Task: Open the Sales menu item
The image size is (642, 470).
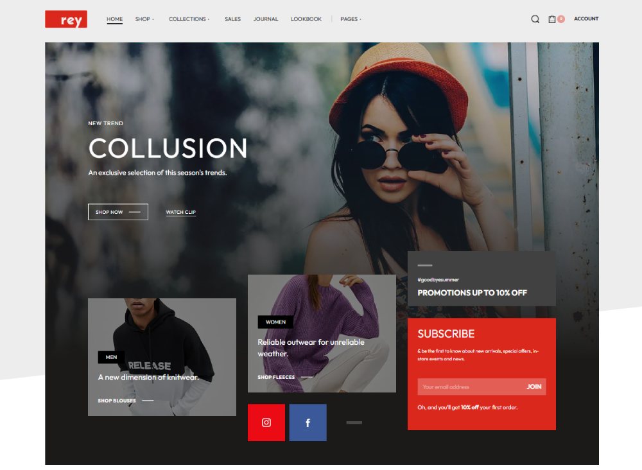Action: 232,19
